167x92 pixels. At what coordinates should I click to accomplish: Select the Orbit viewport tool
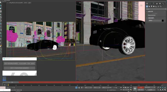tap(163, 90)
